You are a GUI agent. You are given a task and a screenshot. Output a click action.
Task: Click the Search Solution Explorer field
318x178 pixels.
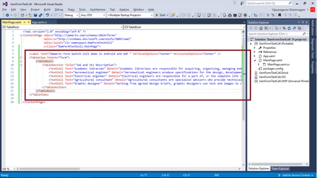(x=276, y=34)
